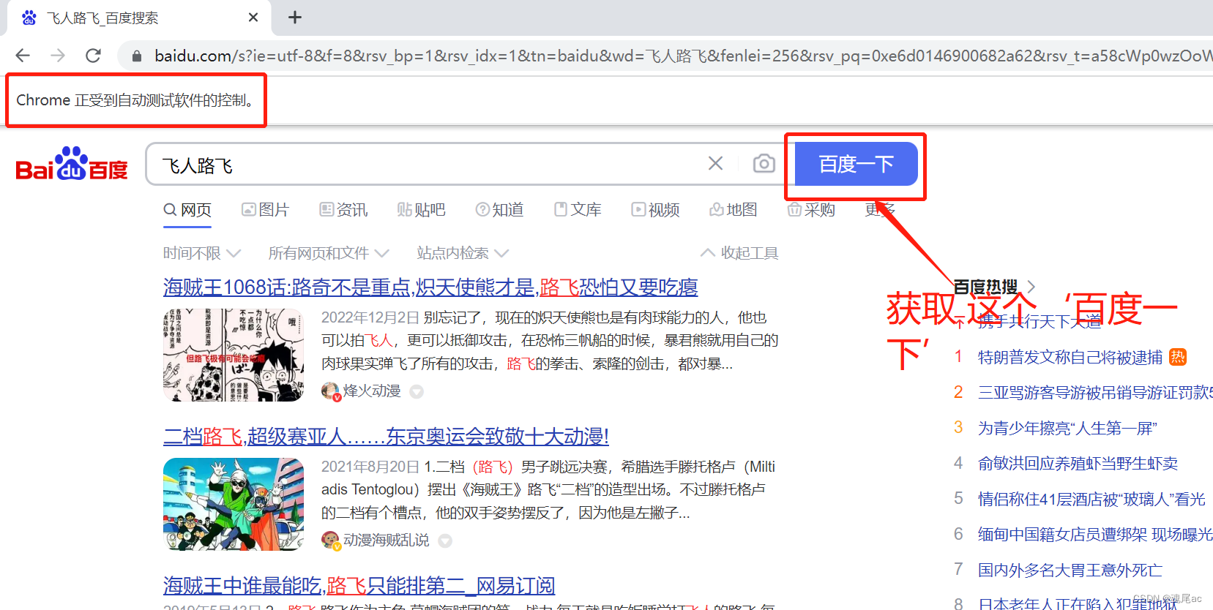This screenshot has width=1213, height=610.
Task: Click the orange 热 badge icon
Action: [x=1178, y=357]
